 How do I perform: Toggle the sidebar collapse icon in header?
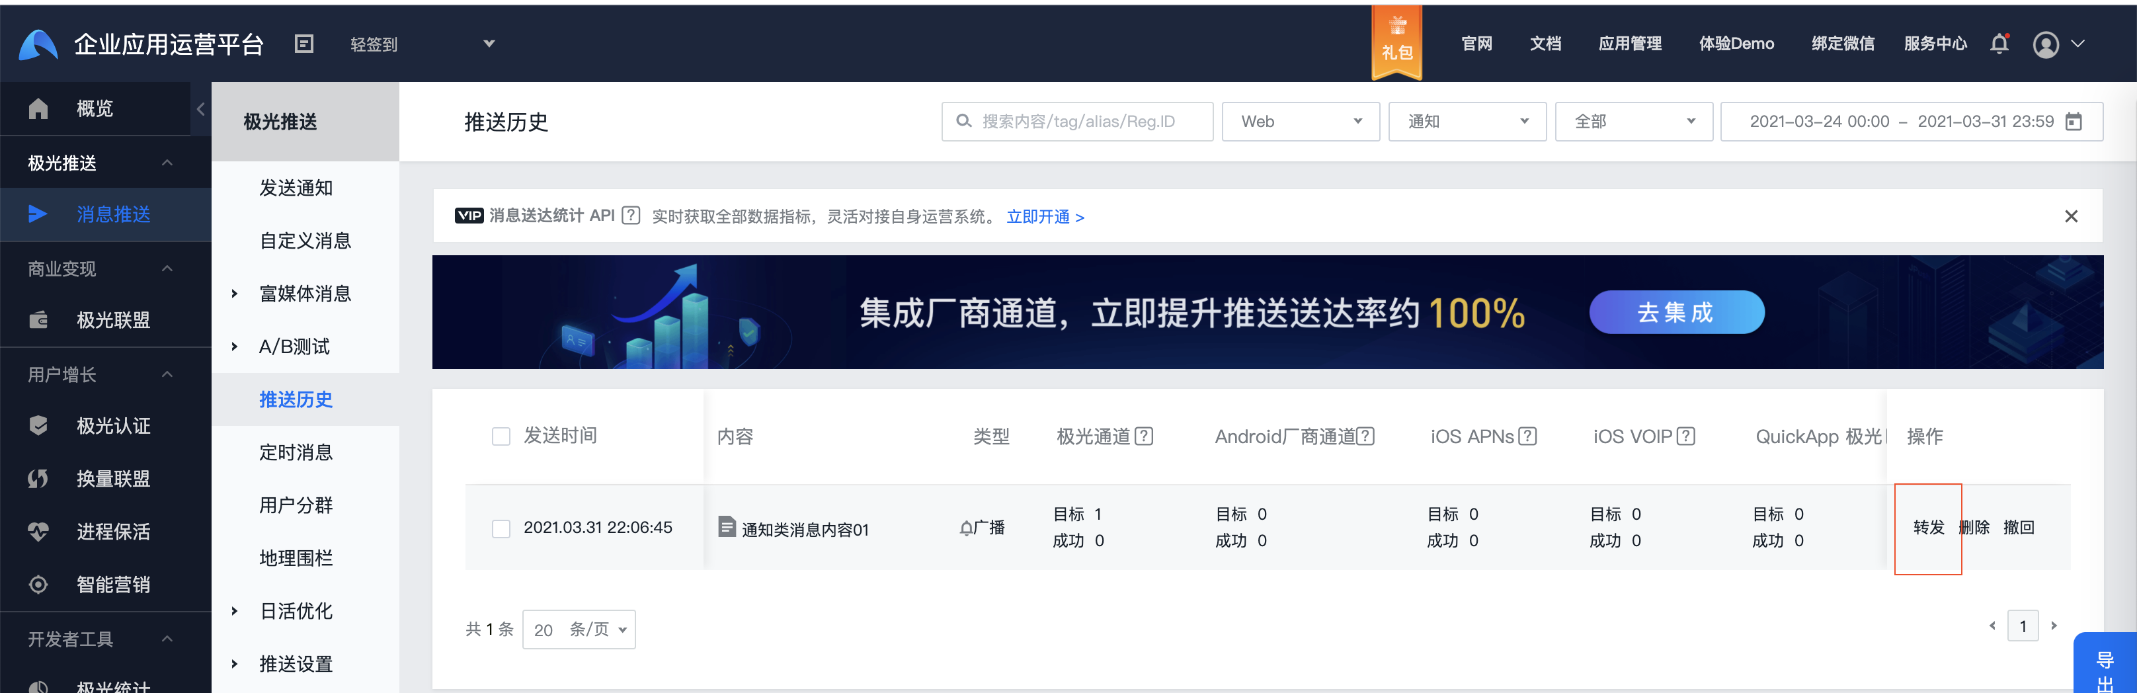click(304, 44)
